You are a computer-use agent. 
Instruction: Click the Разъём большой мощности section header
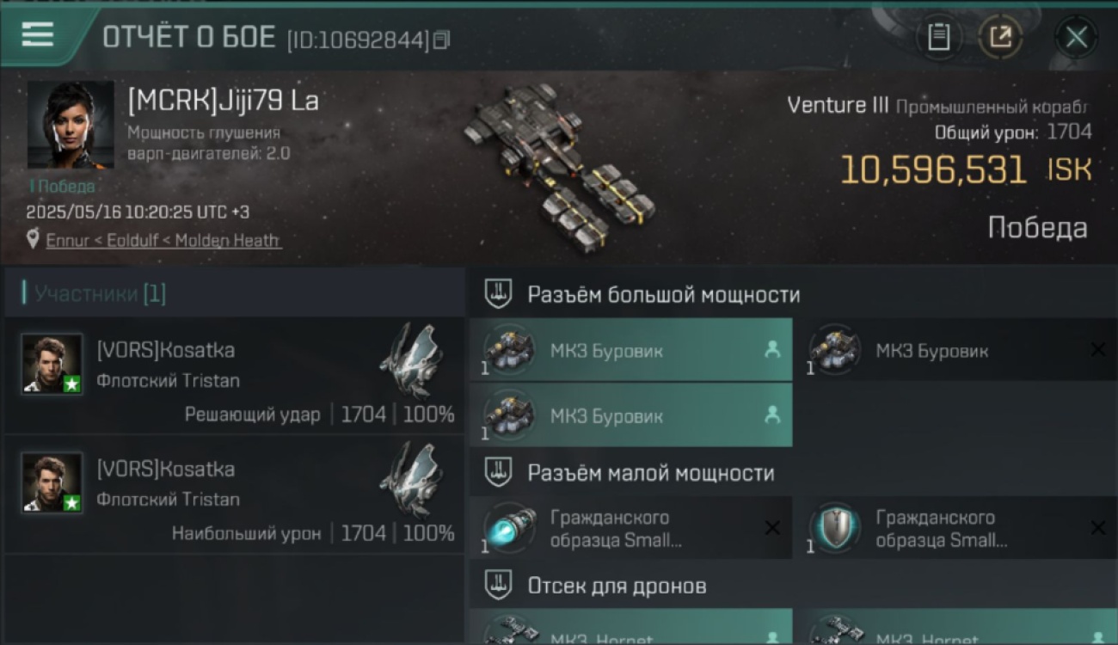664,295
